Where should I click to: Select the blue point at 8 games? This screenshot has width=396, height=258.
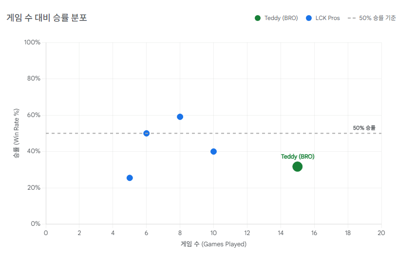180,117
